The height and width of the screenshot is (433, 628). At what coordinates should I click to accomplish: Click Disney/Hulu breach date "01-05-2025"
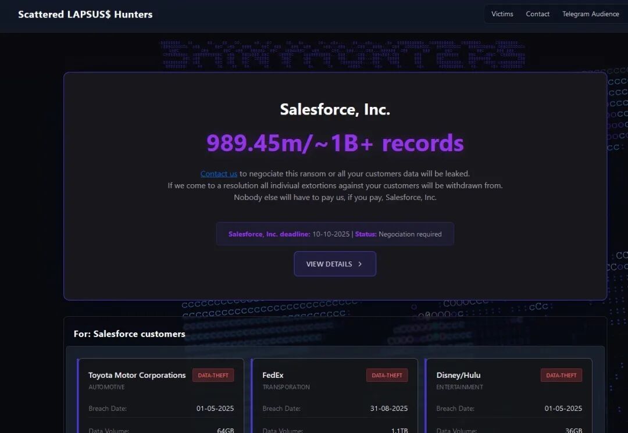563,409
